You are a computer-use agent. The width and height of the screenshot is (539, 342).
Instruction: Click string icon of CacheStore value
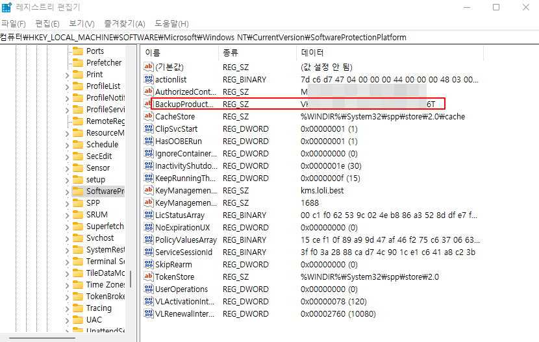point(149,116)
